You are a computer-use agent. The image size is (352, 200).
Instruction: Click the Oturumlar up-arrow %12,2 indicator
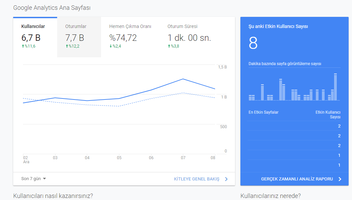click(x=72, y=46)
